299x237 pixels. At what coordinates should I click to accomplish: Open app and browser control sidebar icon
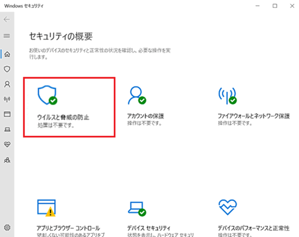click(7, 114)
